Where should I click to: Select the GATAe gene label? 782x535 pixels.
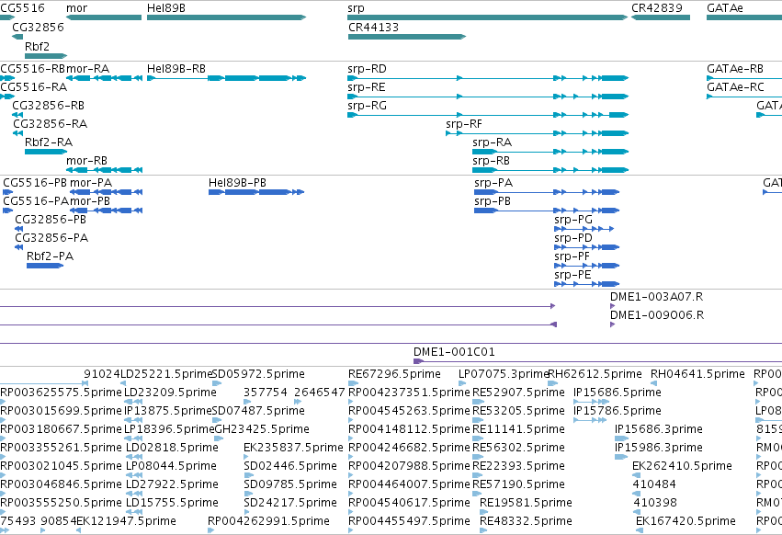click(x=725, y=8)
